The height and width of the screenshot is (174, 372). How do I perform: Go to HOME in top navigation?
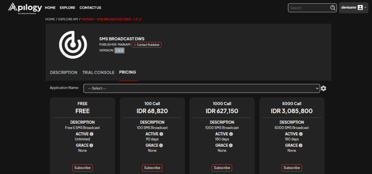50,8
